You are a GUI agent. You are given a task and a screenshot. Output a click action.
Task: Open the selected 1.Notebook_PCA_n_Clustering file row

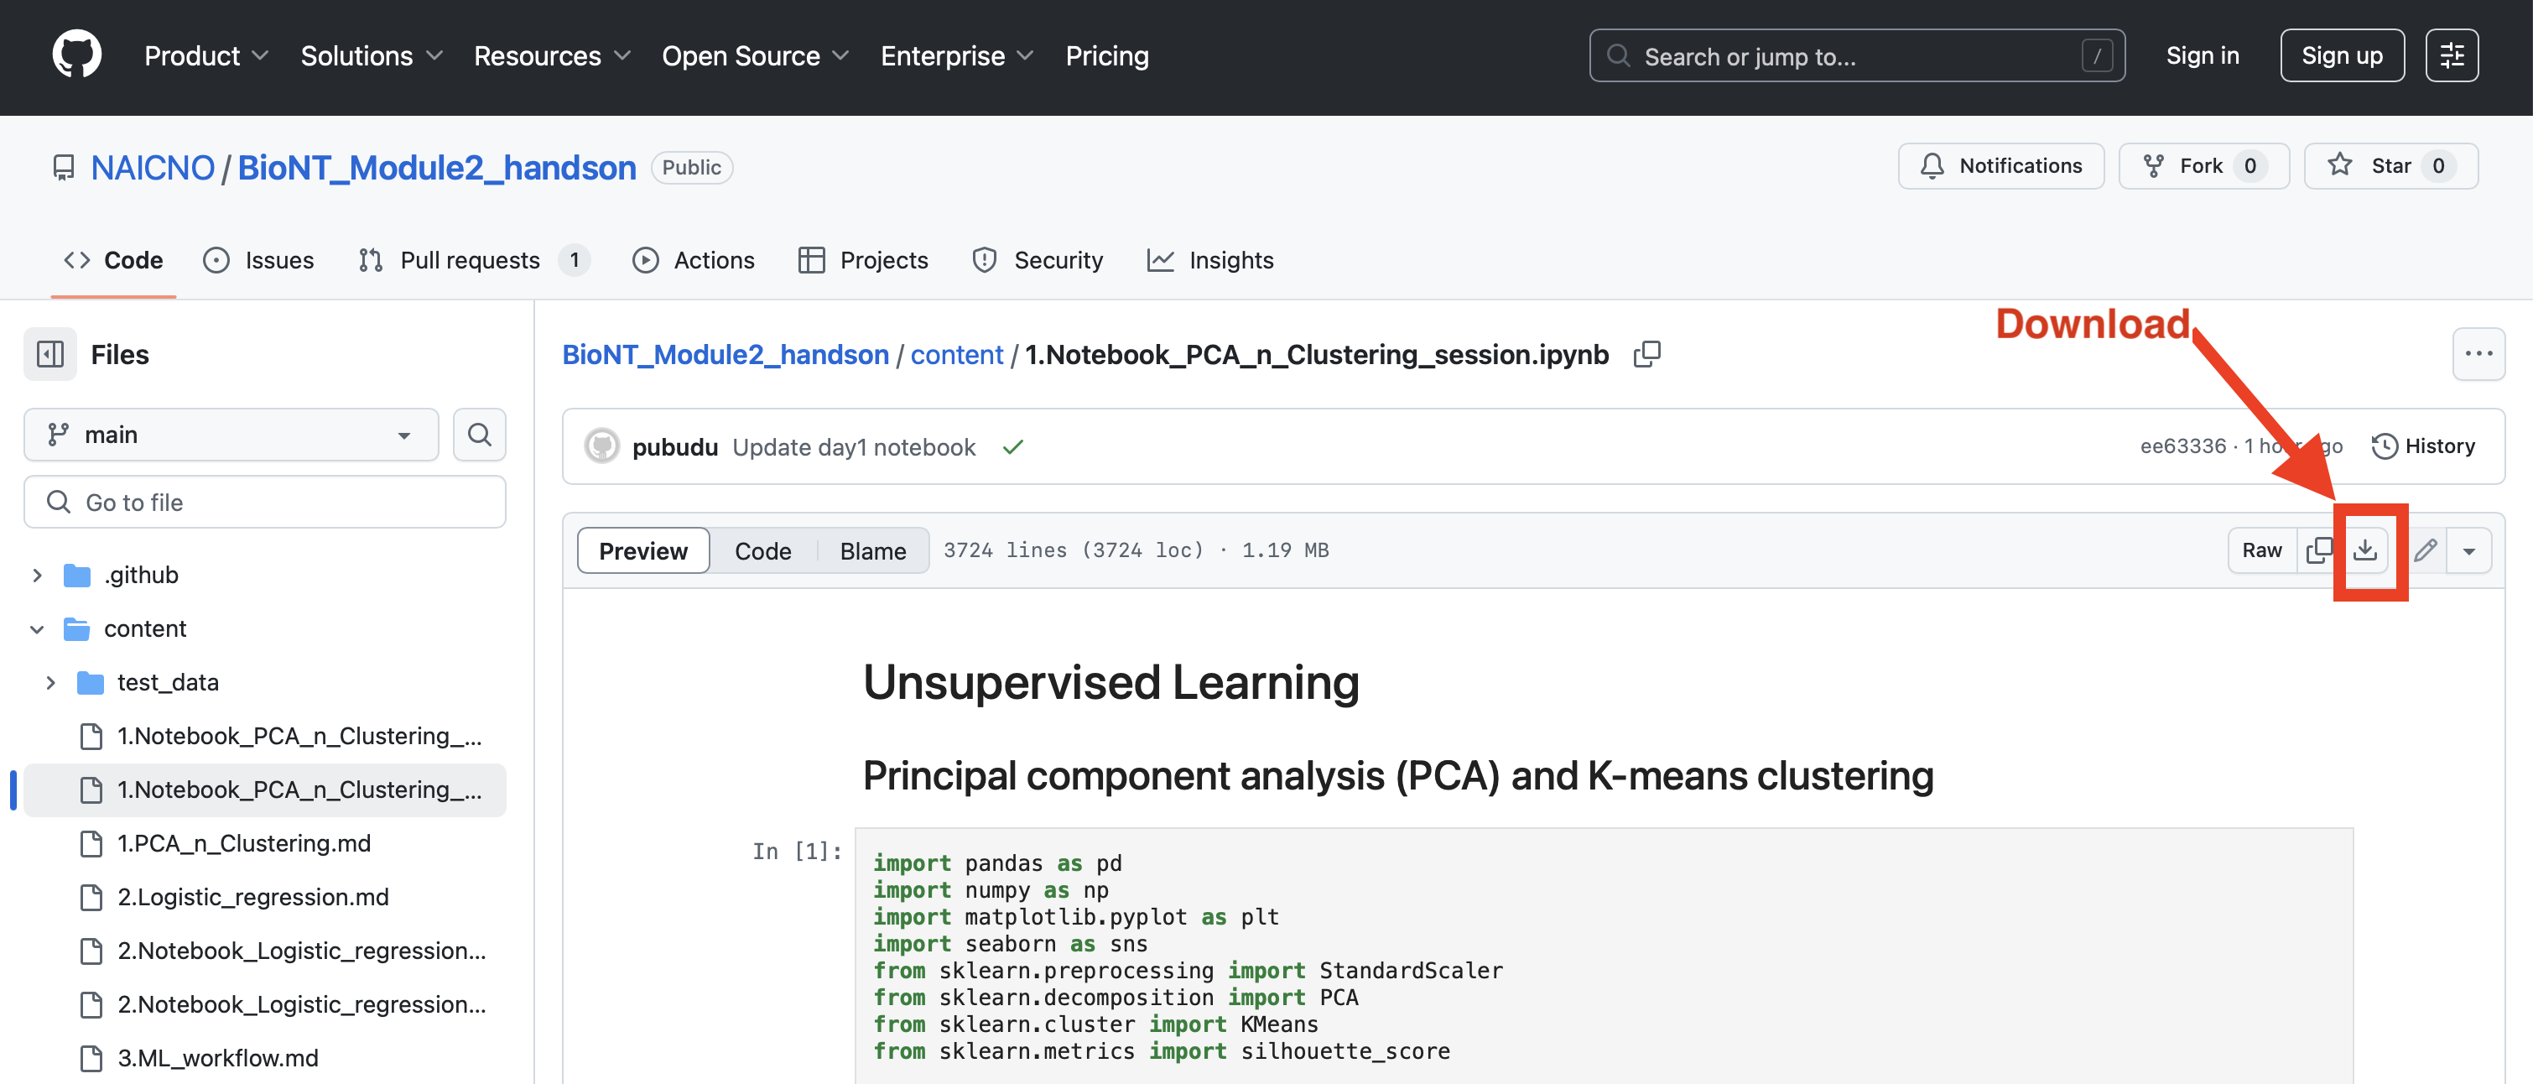(x=264, y=790)
